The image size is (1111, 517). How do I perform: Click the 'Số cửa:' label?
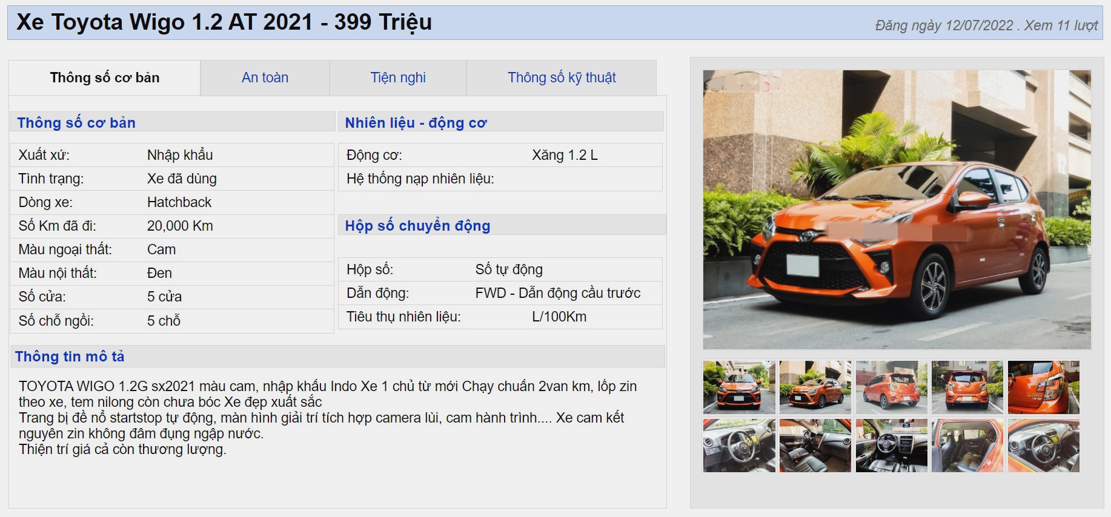42,297
